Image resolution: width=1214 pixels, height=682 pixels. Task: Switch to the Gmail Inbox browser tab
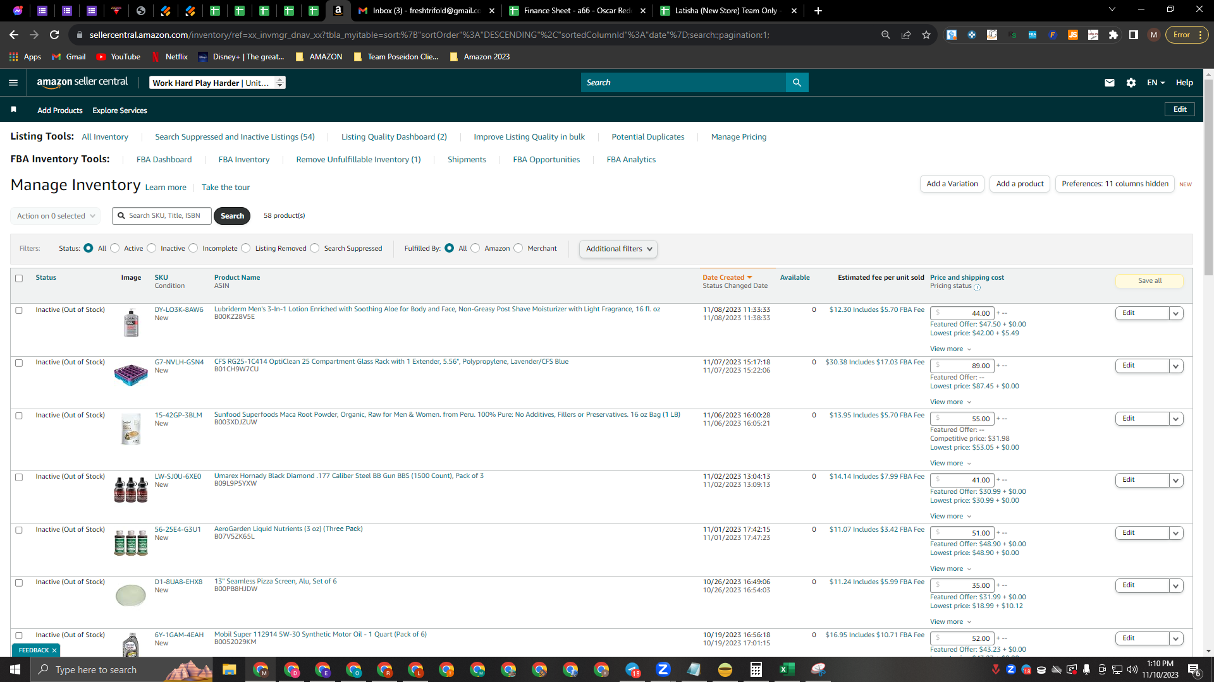[x=427, y=11]
